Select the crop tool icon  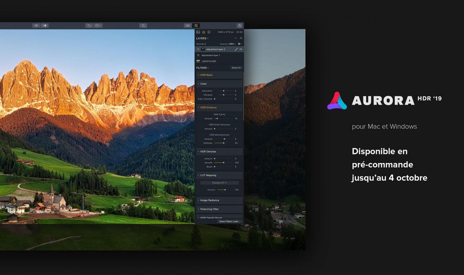(143, 26)
